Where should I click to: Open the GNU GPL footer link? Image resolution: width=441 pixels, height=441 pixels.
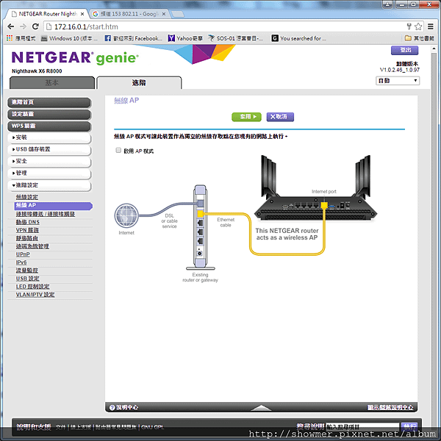[x=152, y=427]
